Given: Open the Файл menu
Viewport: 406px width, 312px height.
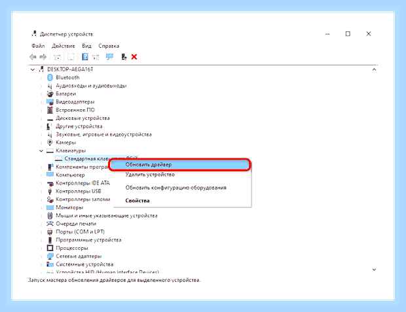Looking at the screenshot, I should click(38, 46).
